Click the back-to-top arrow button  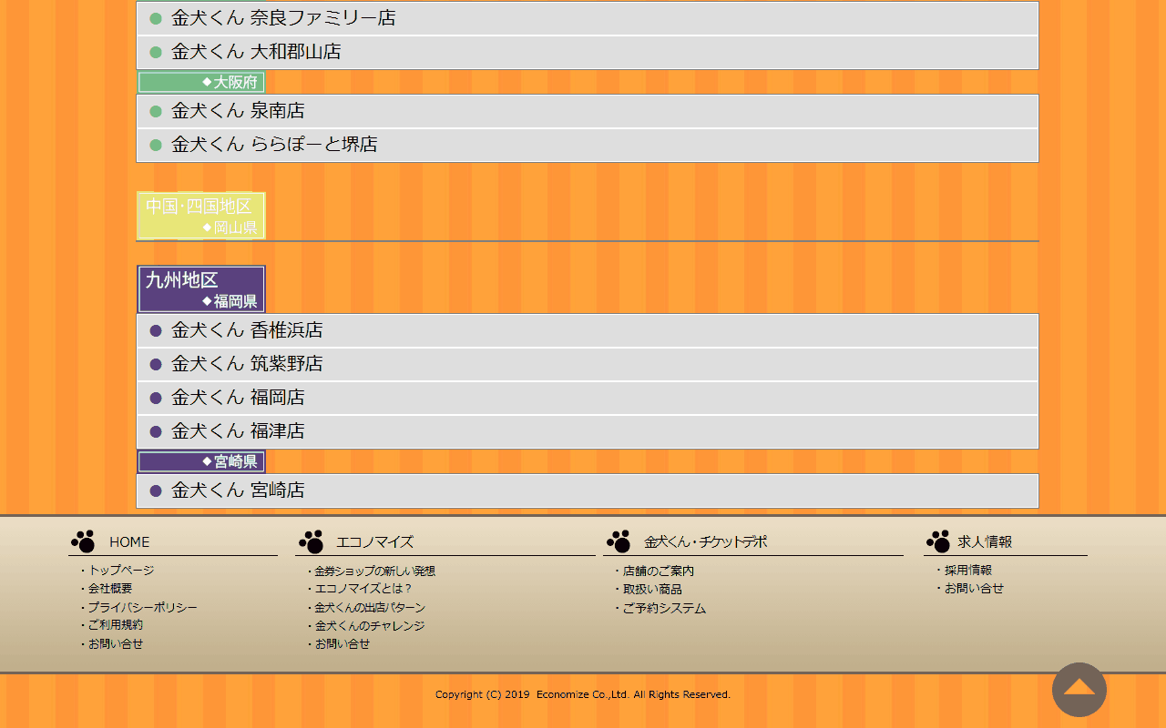point(1079,690)
